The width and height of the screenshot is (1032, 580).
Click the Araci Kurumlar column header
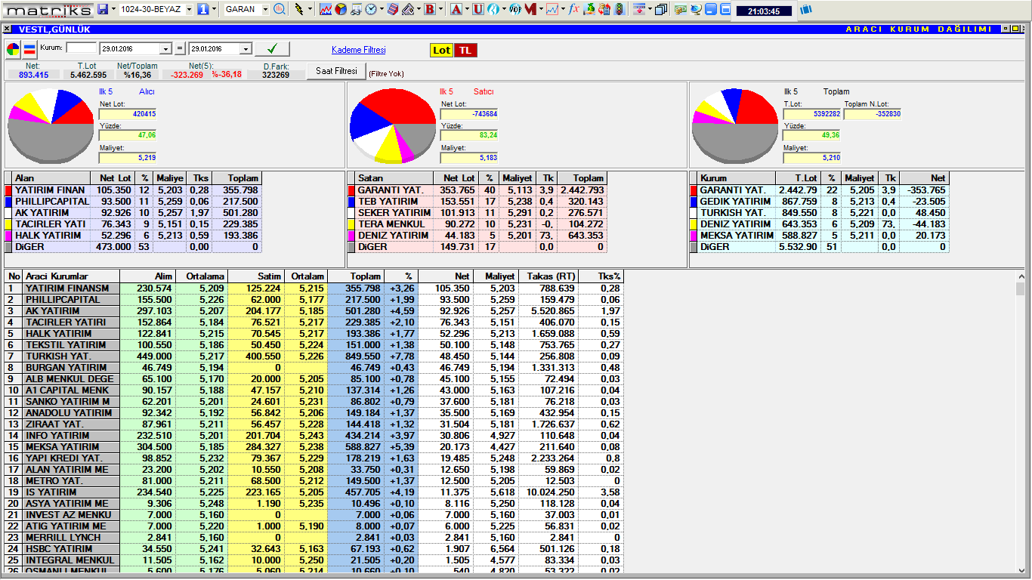[71, 276]
